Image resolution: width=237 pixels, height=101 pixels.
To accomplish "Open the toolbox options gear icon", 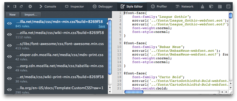I will pos(30,6).
